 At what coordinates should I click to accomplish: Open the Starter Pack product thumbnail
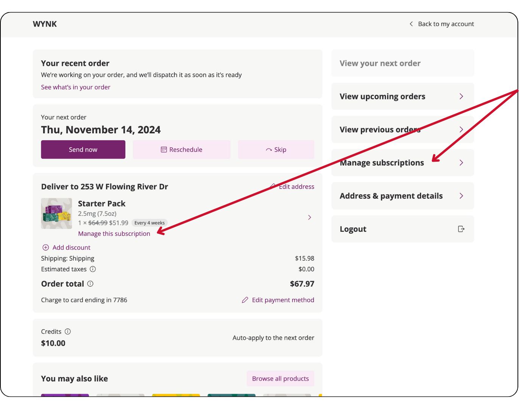click(x=56, y=213)
